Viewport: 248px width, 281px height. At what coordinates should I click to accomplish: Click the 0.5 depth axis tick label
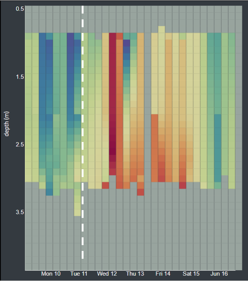(x=20, y=9)
